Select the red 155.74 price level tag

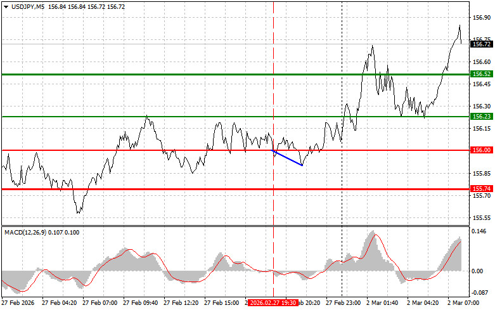482,189
